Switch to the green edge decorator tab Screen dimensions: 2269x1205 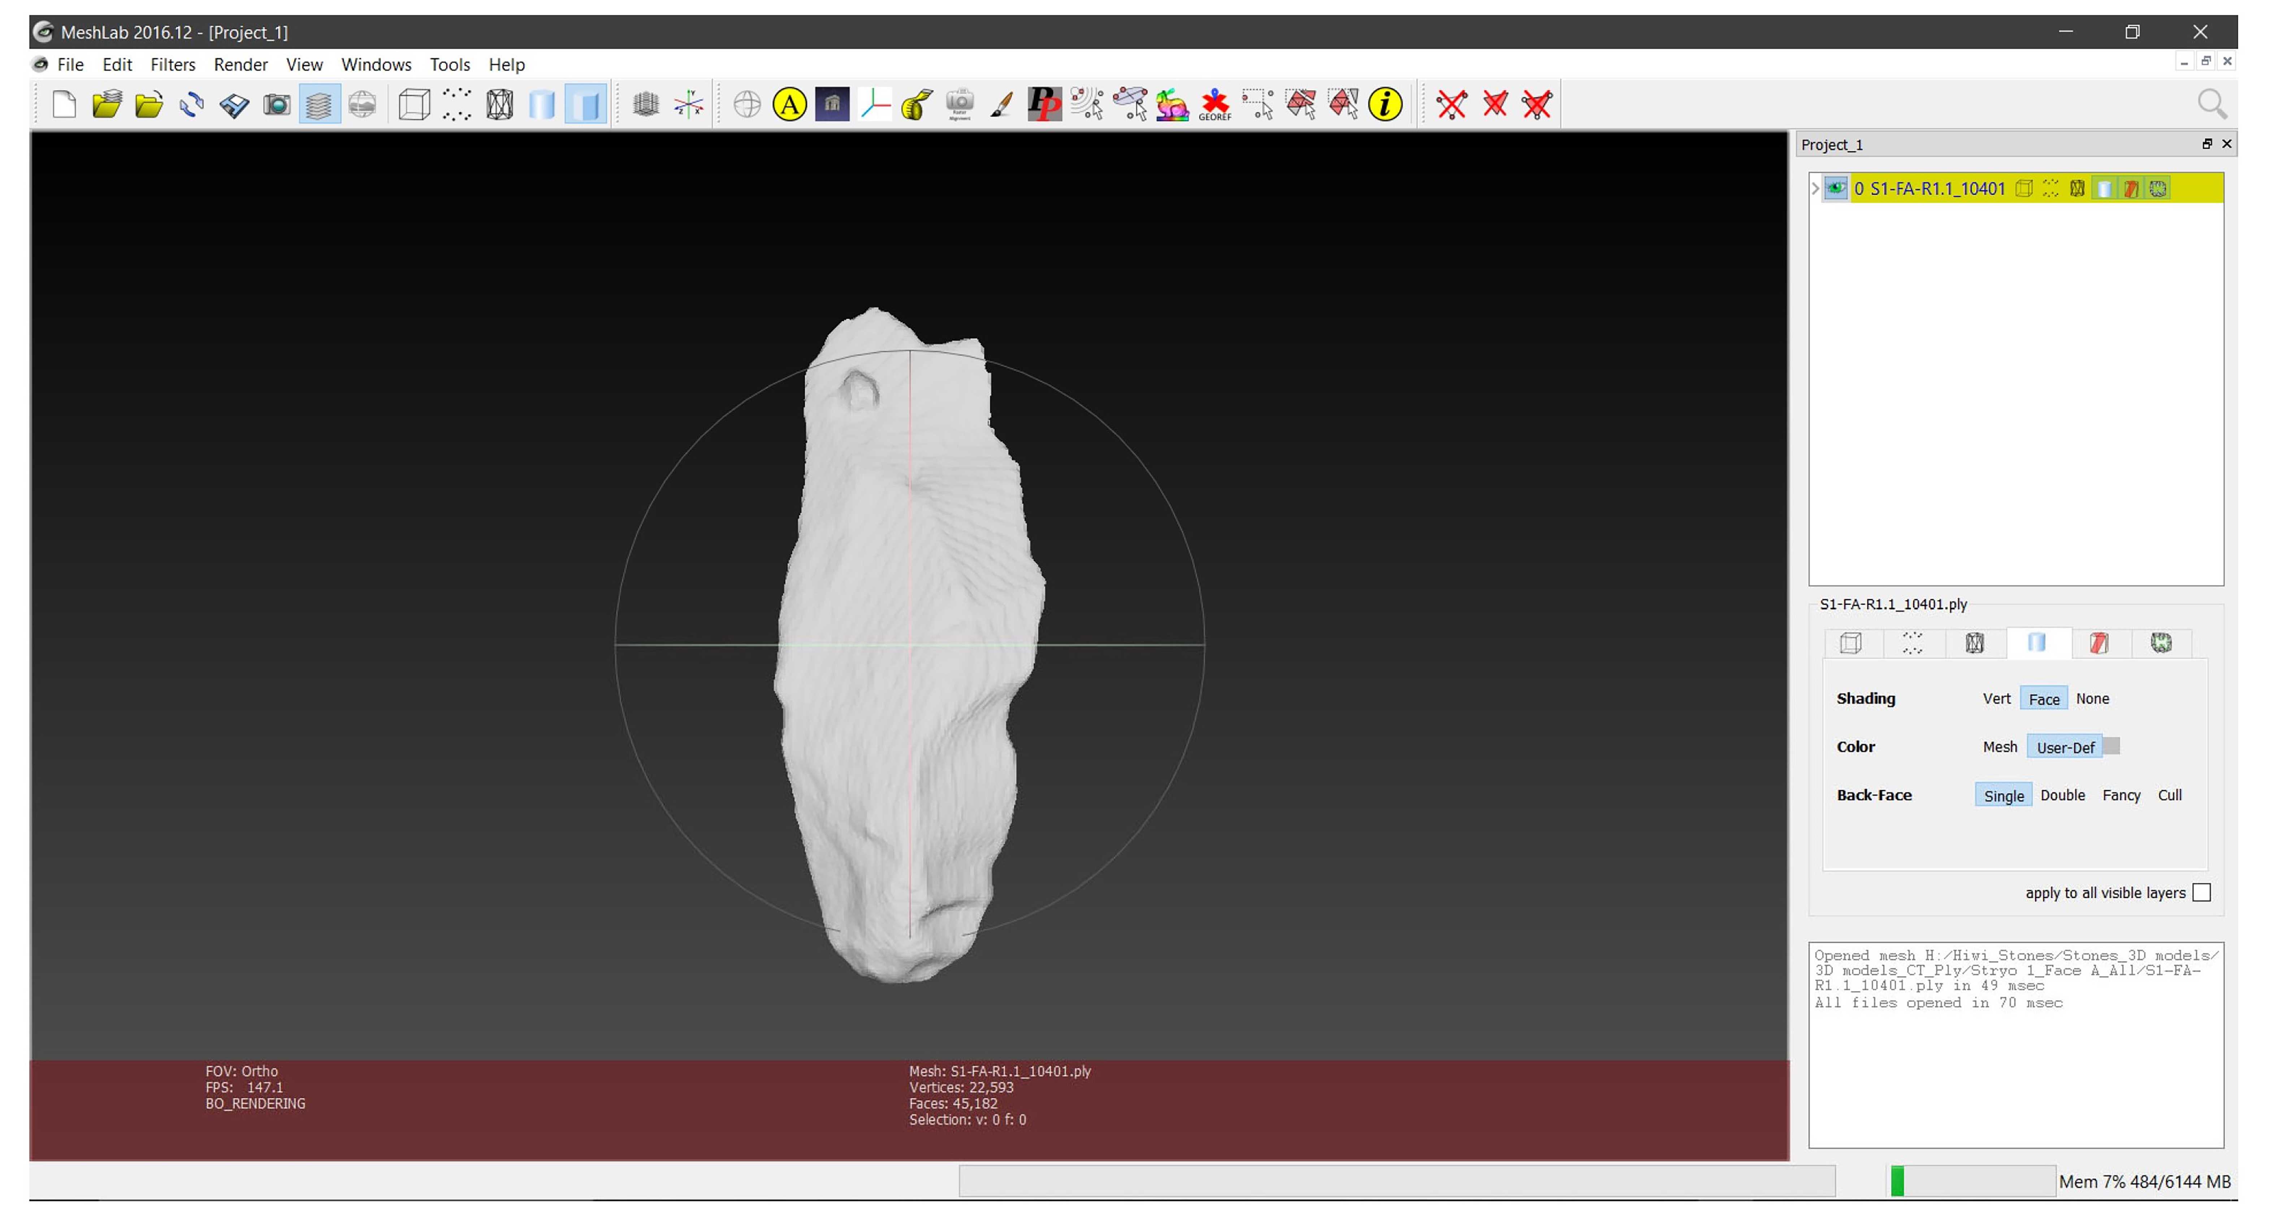point(2161,643)
